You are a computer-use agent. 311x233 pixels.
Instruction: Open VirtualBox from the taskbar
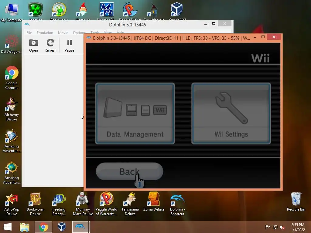coord(61,227)
